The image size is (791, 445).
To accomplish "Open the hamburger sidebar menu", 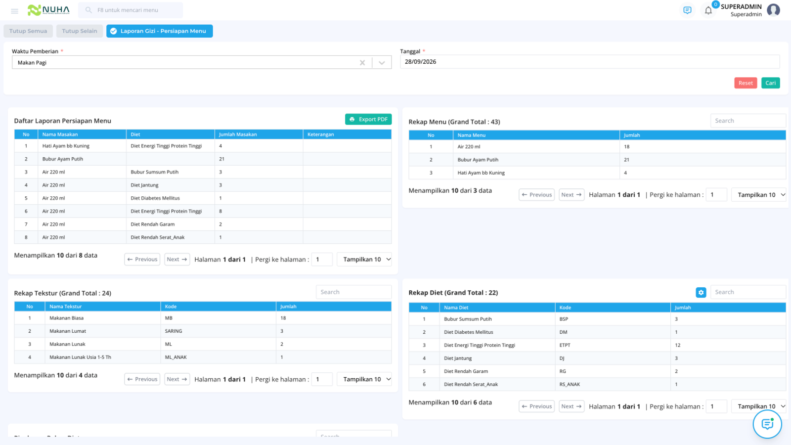I will [x=15, y=10].
